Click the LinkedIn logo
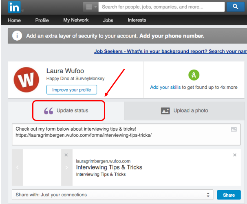The image size is (247, 204). [14, 7]
